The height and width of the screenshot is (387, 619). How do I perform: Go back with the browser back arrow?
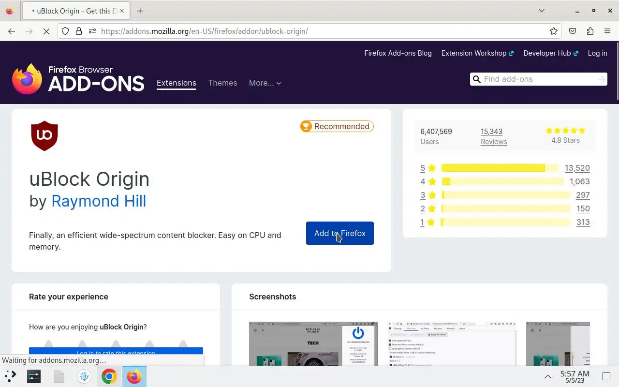[x=12, y=31]
